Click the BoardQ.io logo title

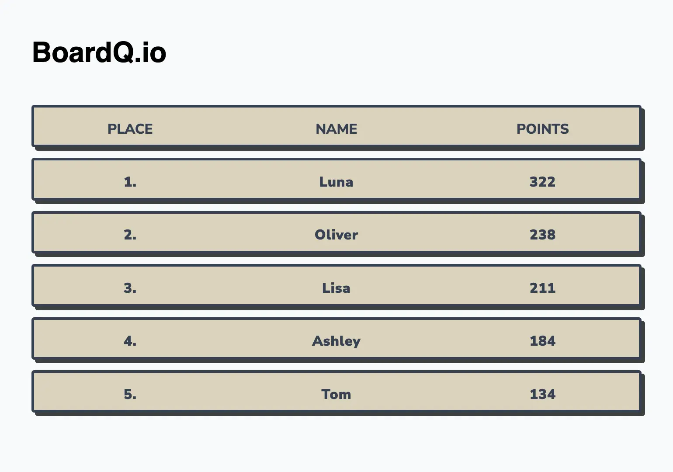tap(99, 52)
